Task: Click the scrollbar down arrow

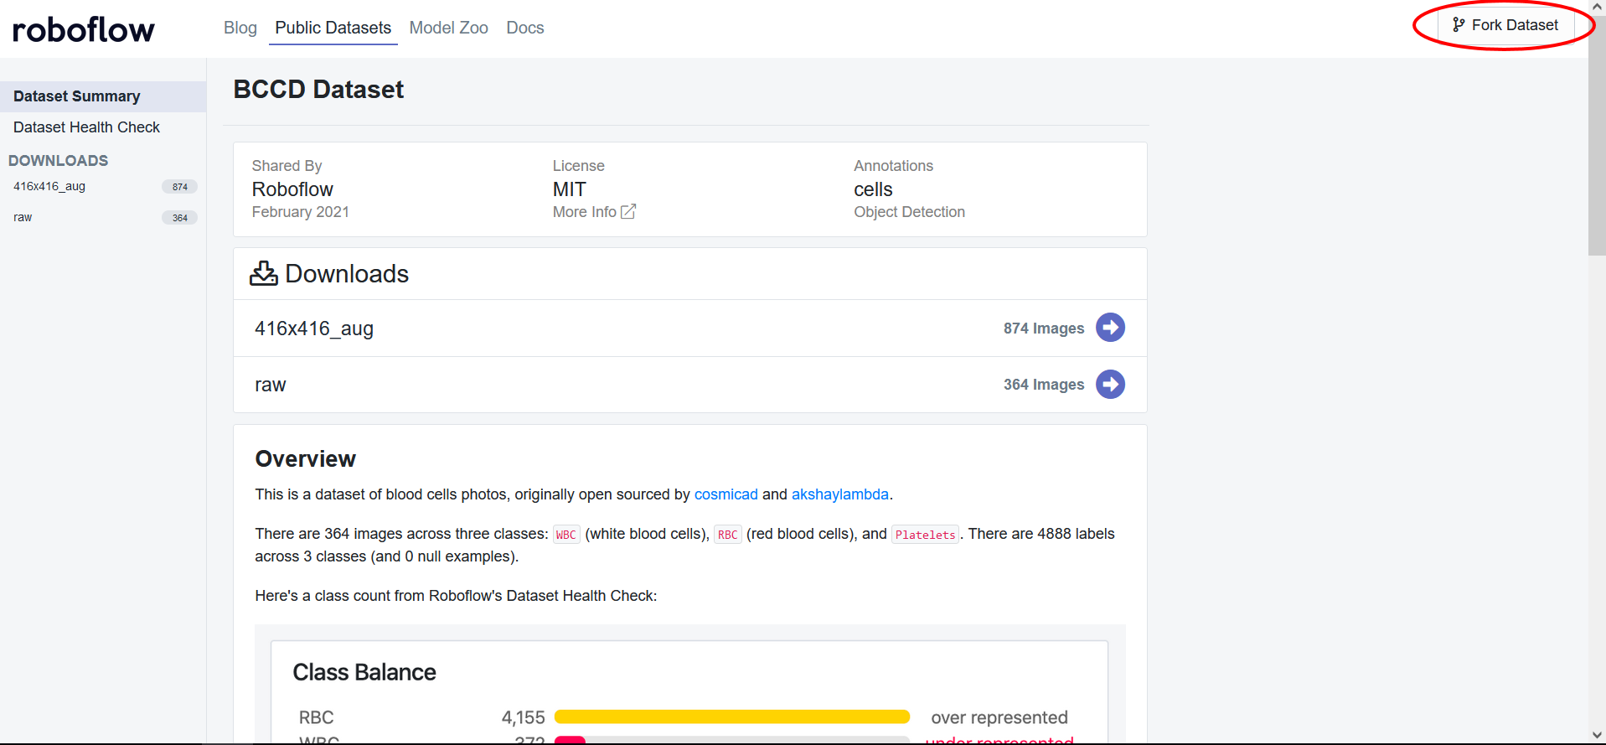Action: click(1597, 736)
